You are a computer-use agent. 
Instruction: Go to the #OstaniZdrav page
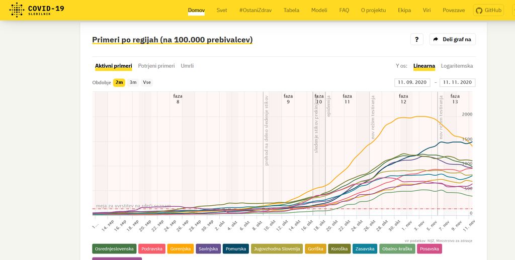[x=255, y=10]
